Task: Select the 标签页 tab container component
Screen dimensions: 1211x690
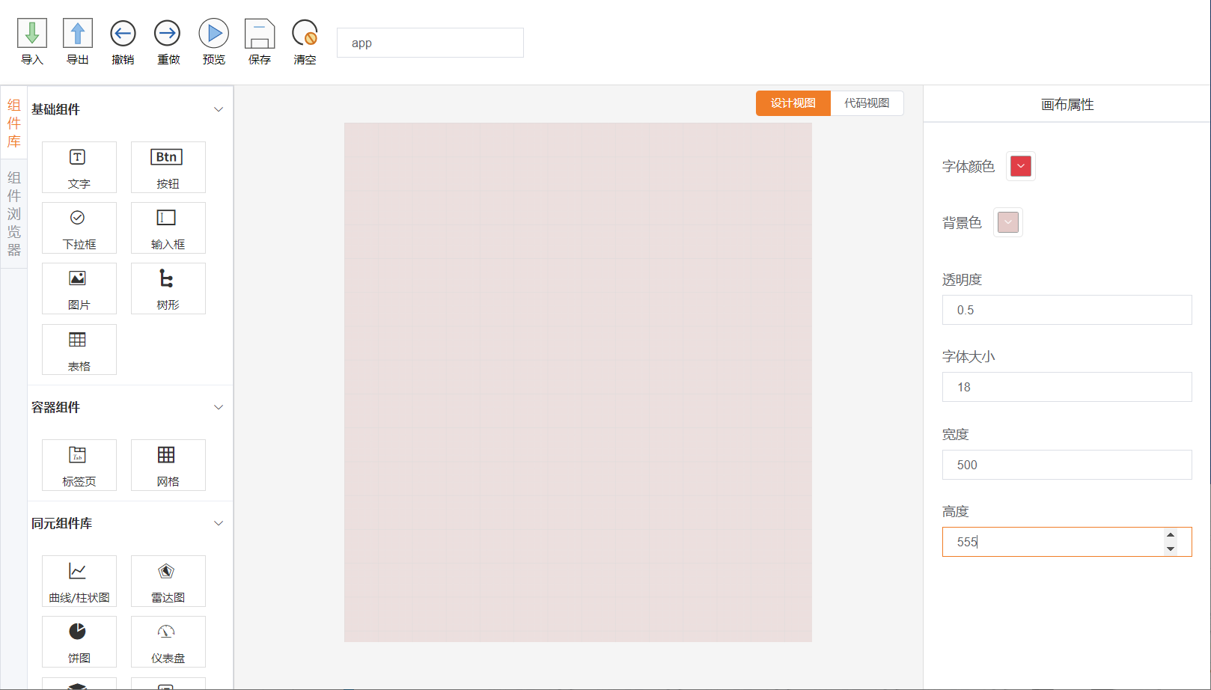Action: click(x=79, y=465)
